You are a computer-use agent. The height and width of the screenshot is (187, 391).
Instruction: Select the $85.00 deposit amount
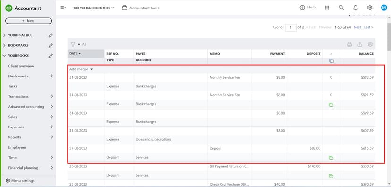[315, 148]
